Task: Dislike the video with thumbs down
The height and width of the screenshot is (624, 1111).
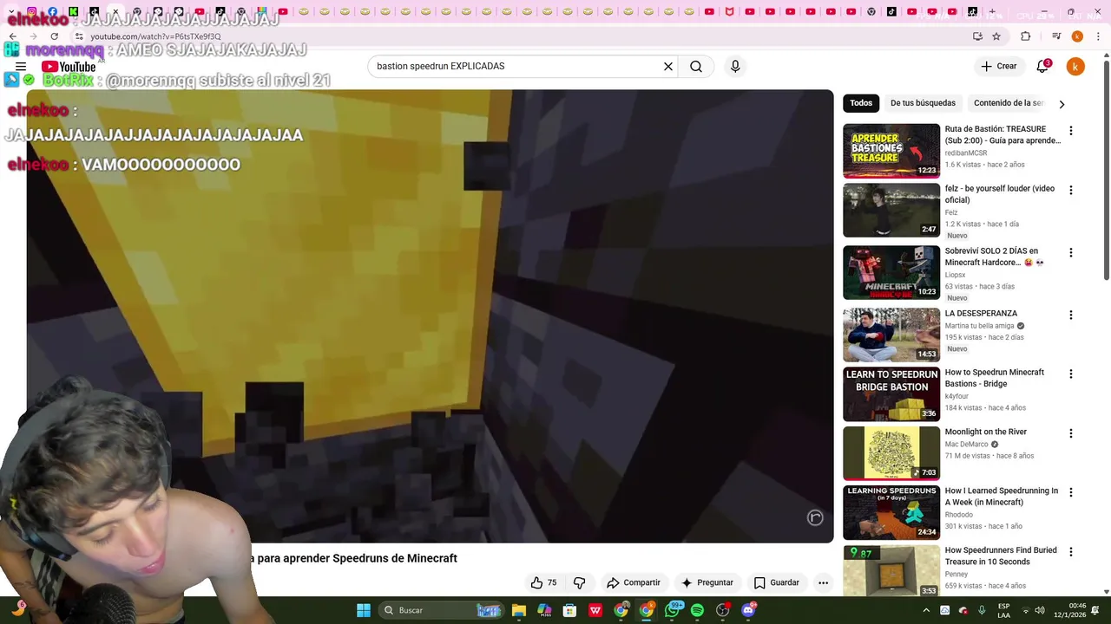Action: [580, 582]
